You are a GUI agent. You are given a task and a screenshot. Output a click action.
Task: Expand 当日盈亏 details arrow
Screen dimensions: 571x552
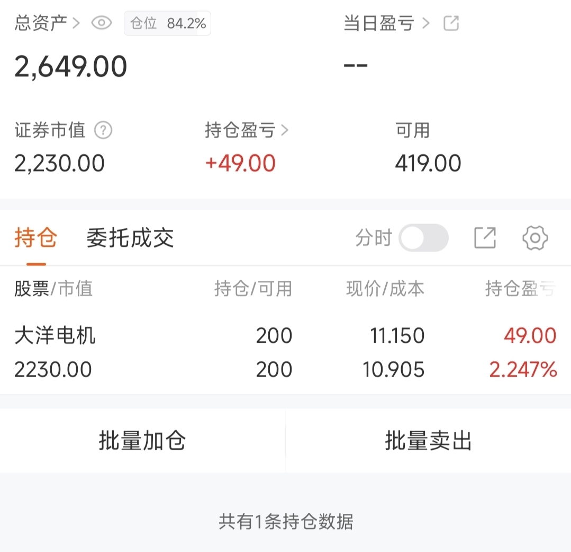(427, 23)
